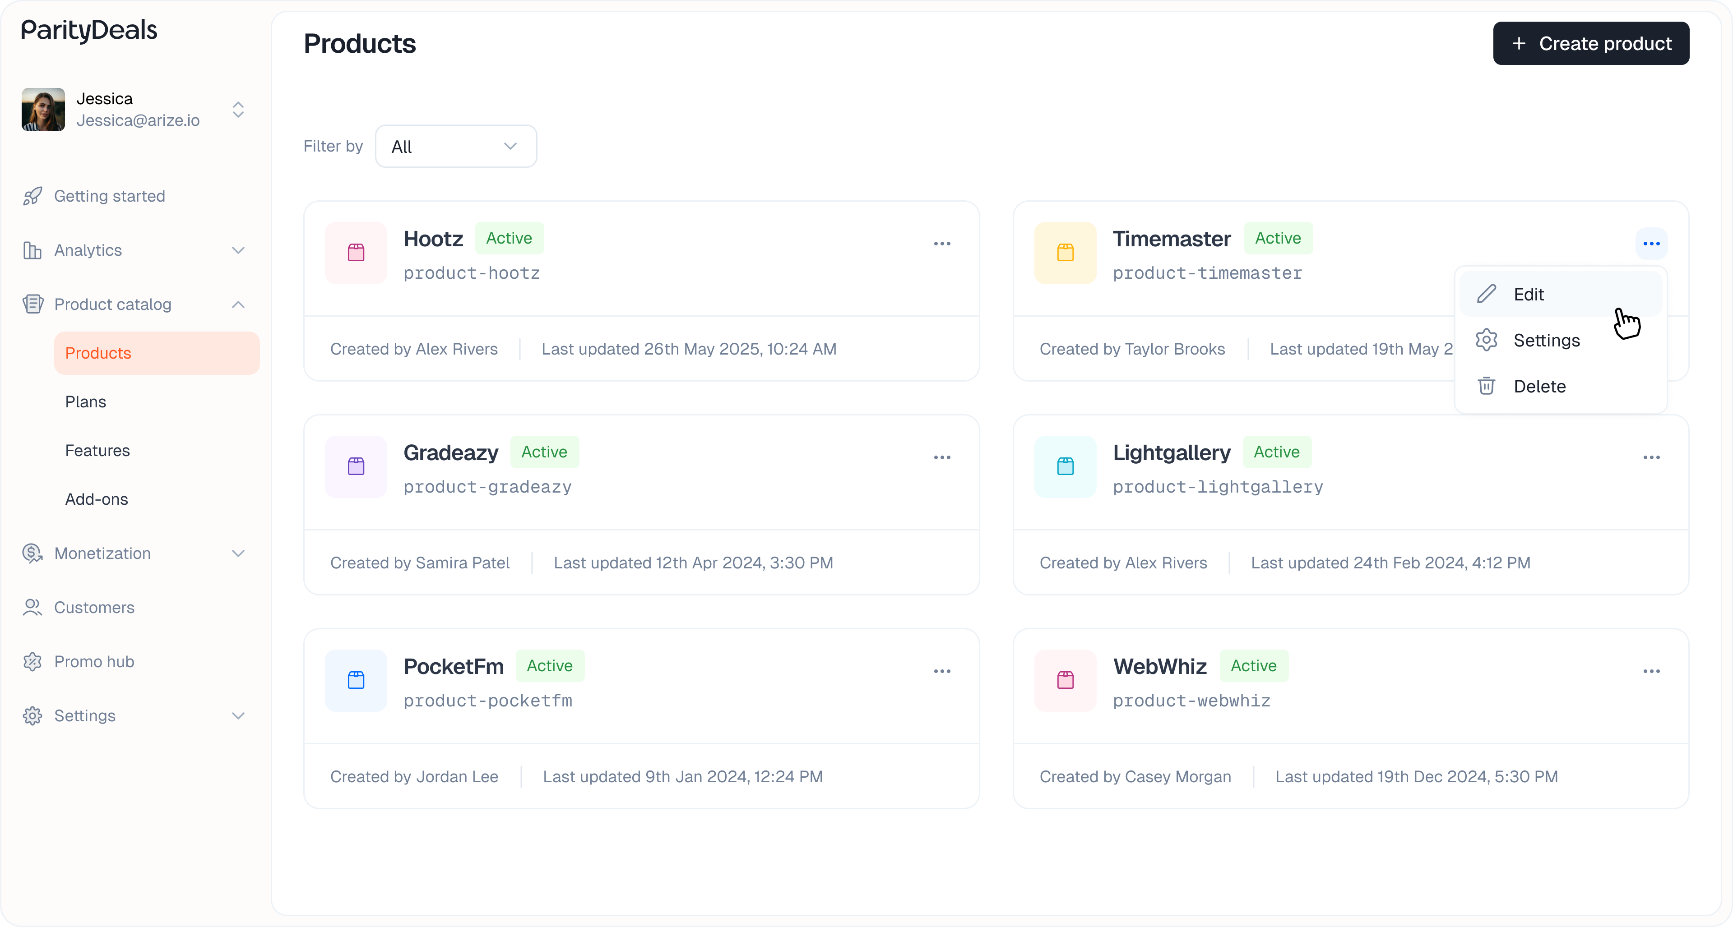Expand the Monetization sidebar section
The width and height of the screenshot is (1733, 927).
tap(237, 554)
